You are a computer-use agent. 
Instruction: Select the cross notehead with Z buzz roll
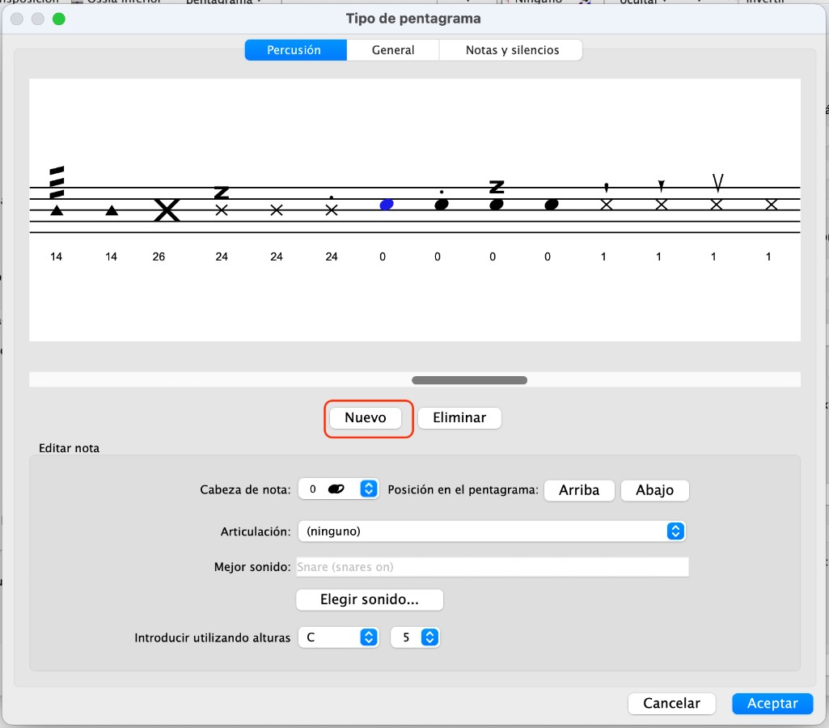(x=222, y=210)
